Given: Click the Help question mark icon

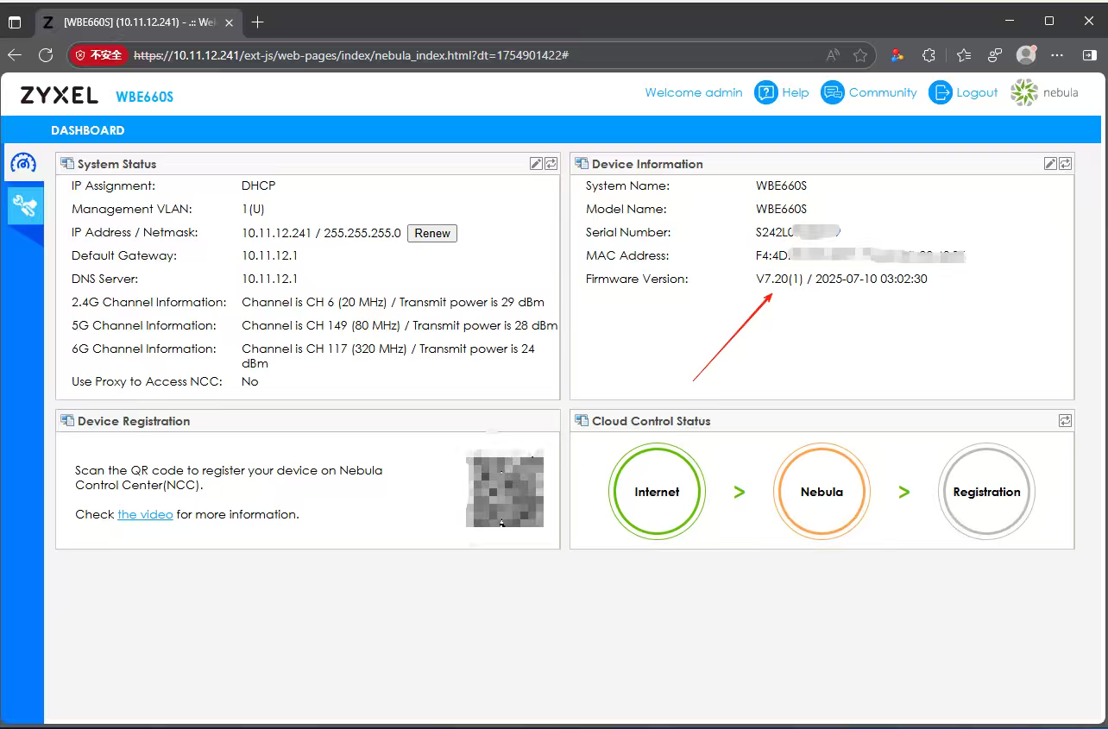Looking at the screenshot, I should pyautogui.click(x=765, y=92).
